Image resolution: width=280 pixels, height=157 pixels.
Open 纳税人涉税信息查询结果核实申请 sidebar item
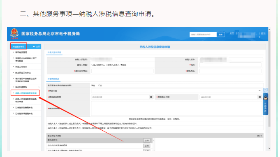tap(26, 100)
